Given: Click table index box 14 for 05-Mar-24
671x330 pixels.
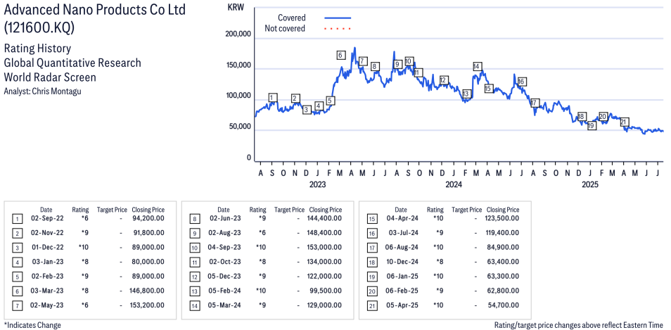Looking at the screenshot, I should tap(194, 306).
